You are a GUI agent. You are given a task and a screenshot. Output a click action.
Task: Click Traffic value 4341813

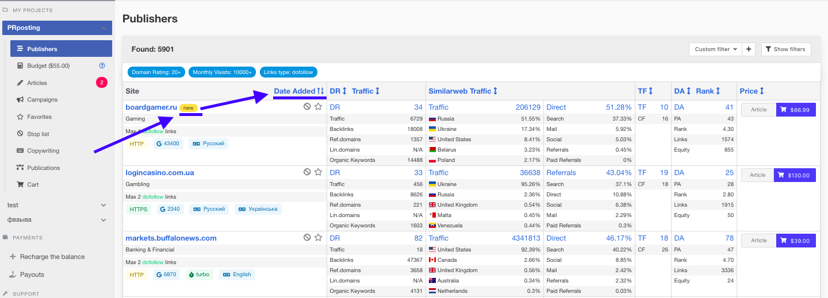526,238
